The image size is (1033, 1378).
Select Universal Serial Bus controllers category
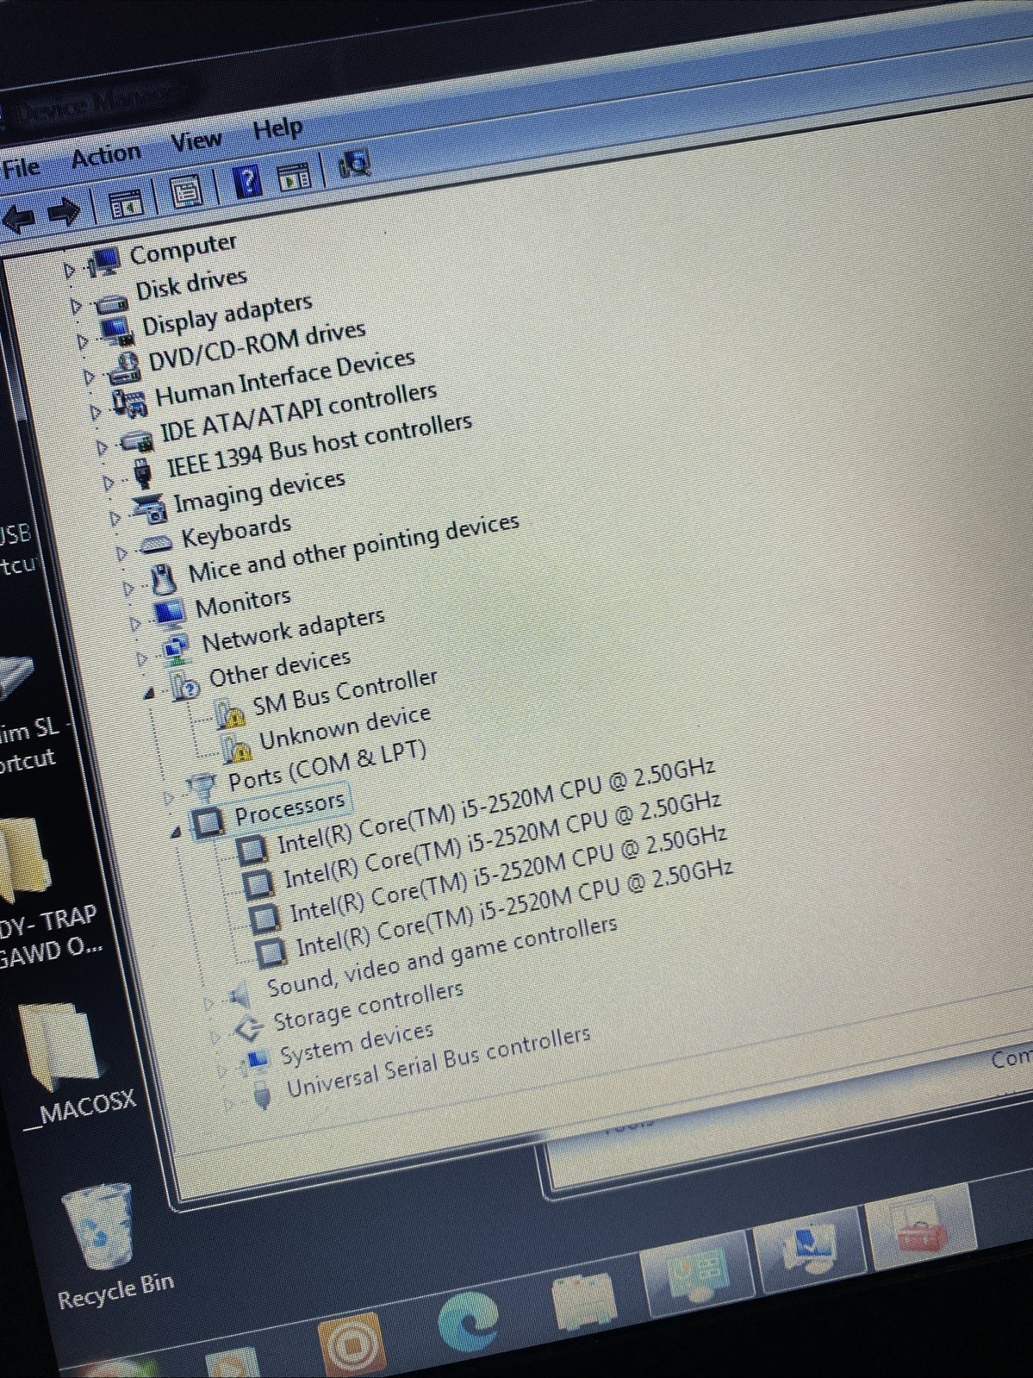coord(439,1062)
